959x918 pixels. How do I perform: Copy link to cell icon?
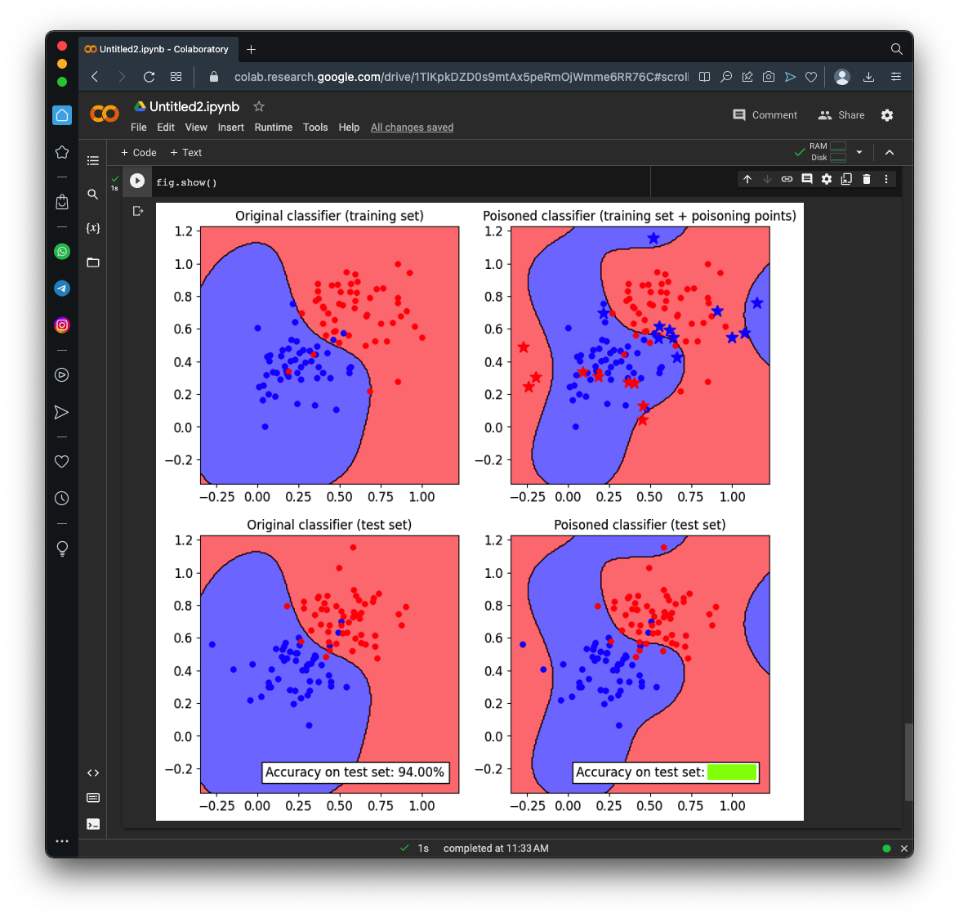[787, 179]
